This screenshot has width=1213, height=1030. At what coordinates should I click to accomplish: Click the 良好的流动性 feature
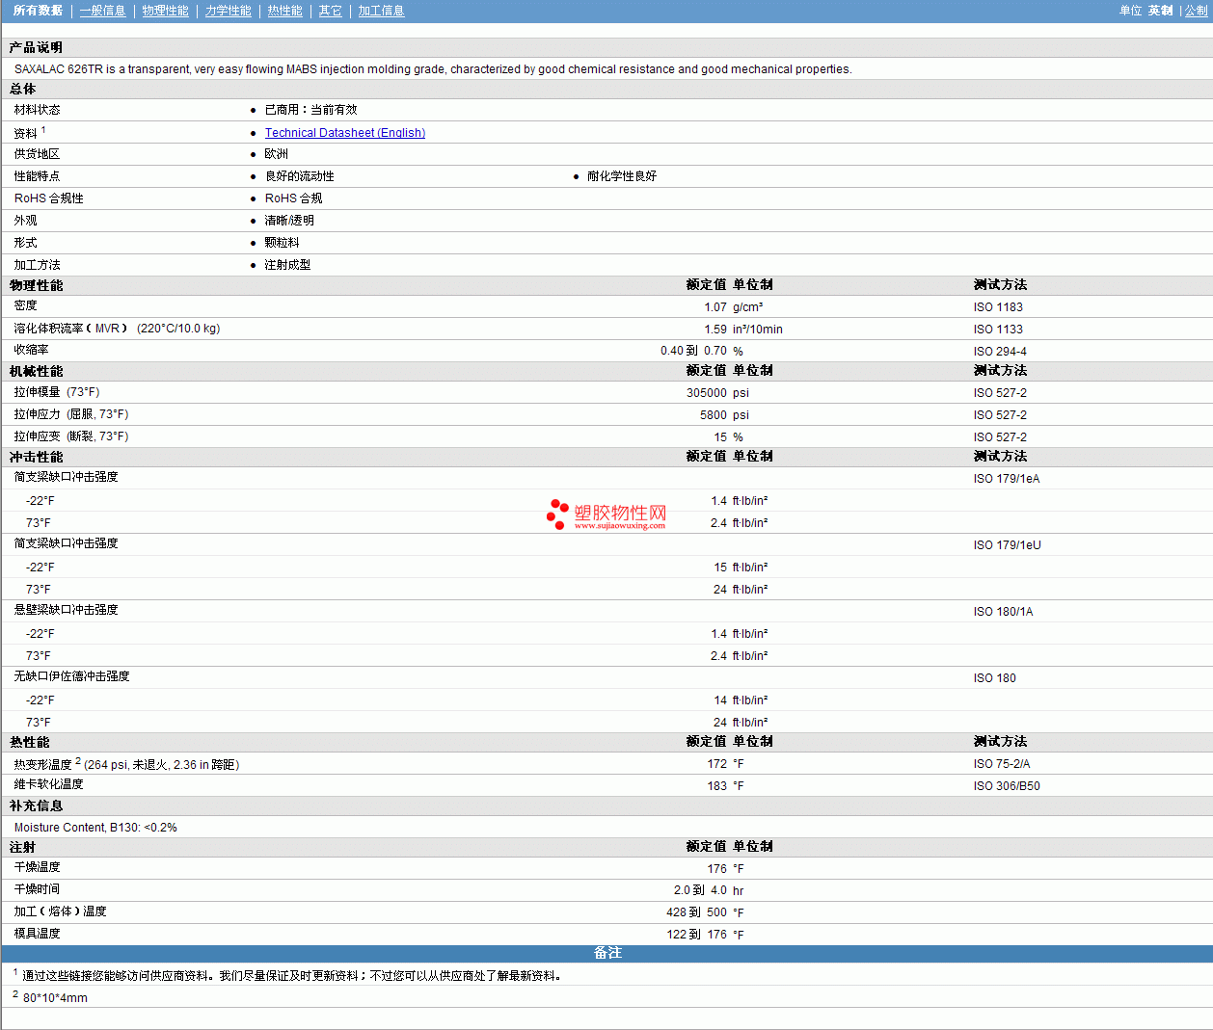[300, 176]
